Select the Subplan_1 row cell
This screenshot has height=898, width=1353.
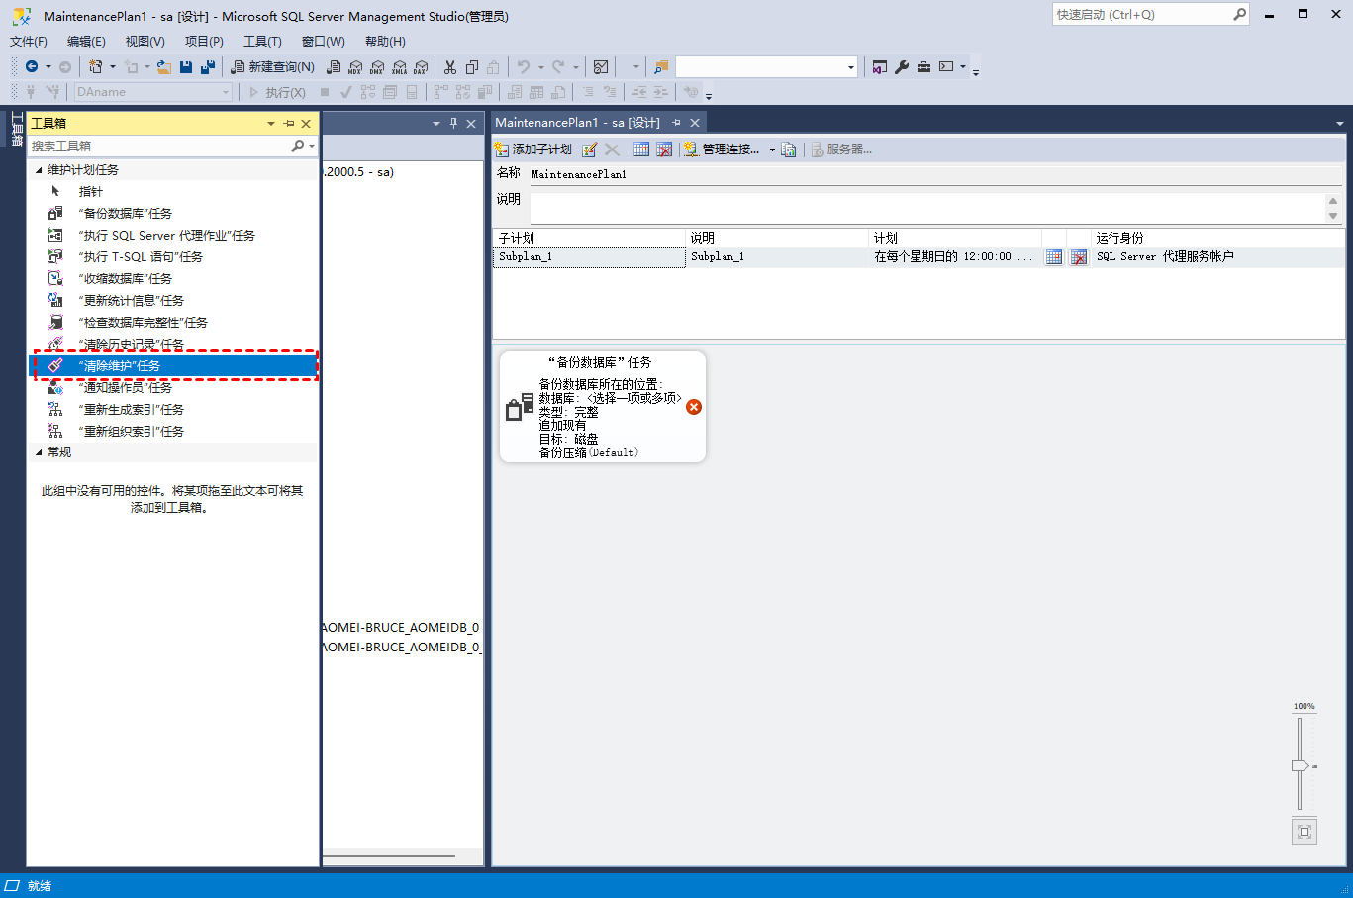pos(590,257)
